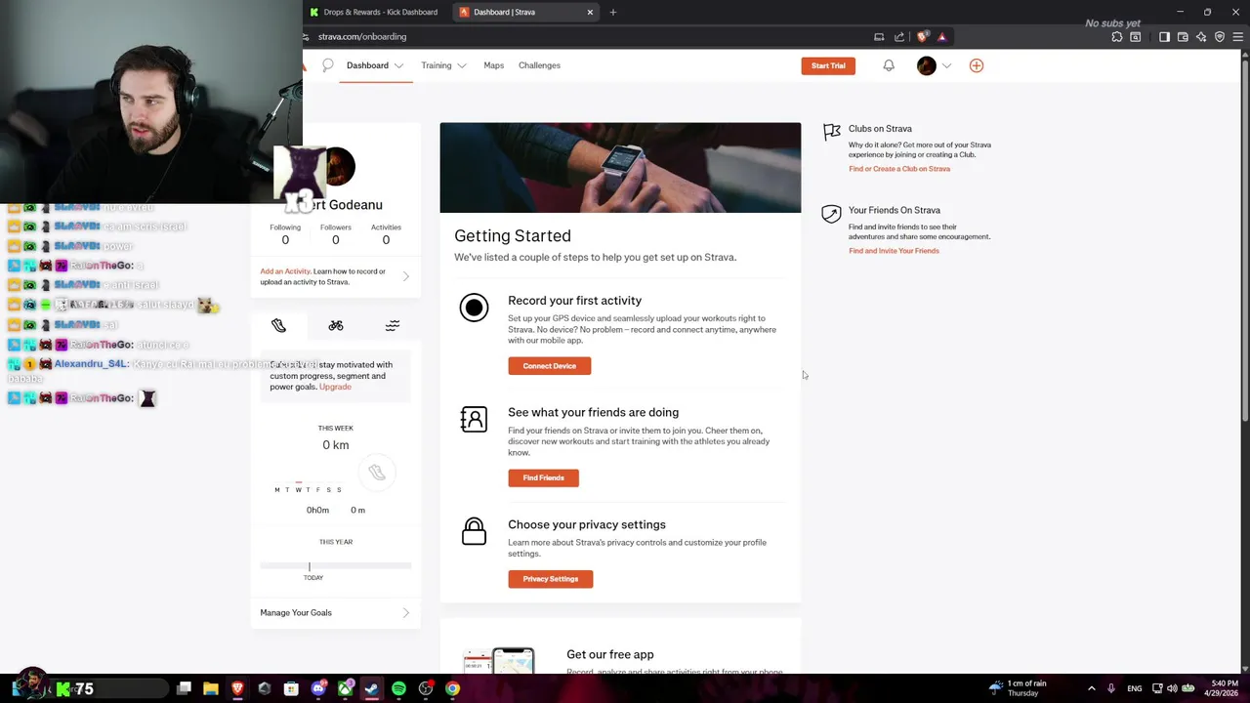Select the running shoe sport tab

click(279, 325)
